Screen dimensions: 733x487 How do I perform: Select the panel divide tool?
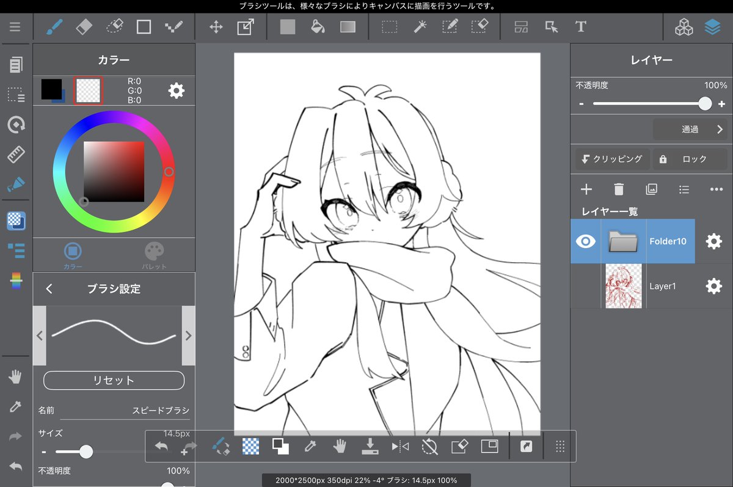pos(521,27)
